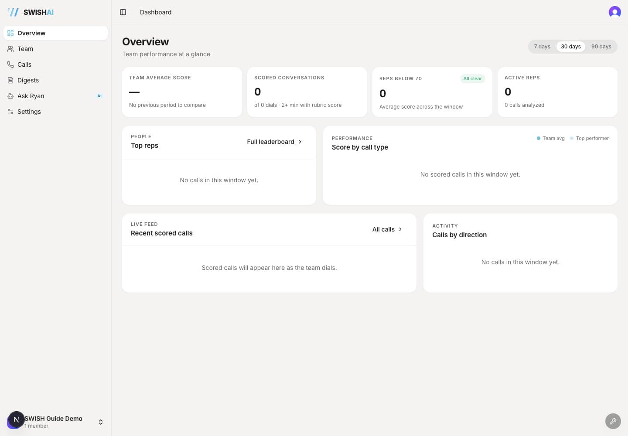The height and width of the screenshot is (436, 628).
Task: Click 'No scored calls in this window yet.'
Action: pyautogui.click(x=470, y=174)
